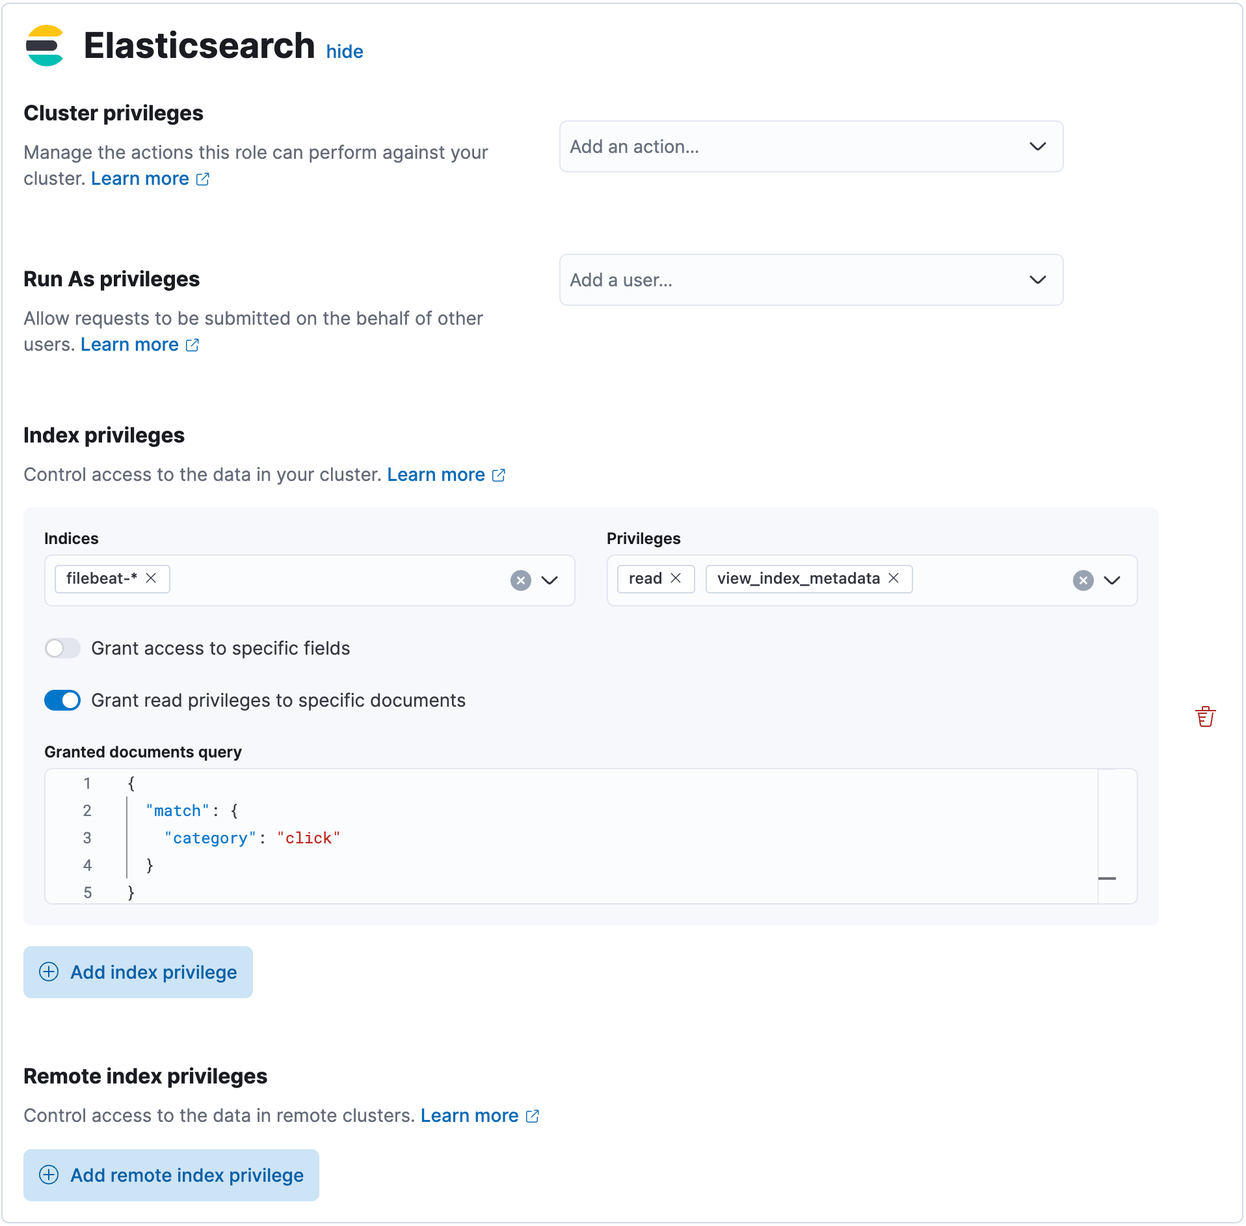The image size is (1246, 1226).
Task: Open the Add a user dropdown
Action: point(1038,280)
